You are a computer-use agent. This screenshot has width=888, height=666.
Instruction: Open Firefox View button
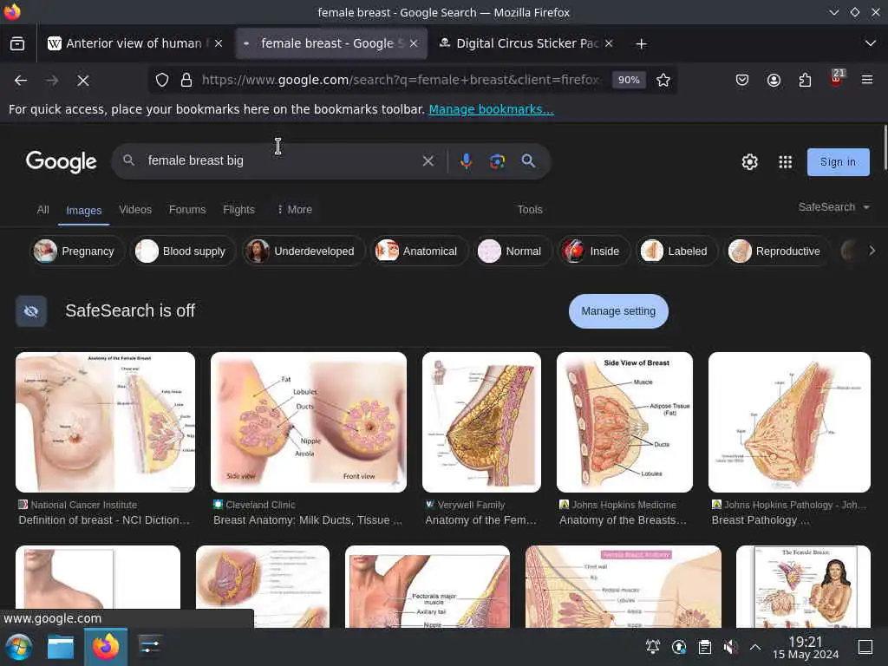click(17, 43)
